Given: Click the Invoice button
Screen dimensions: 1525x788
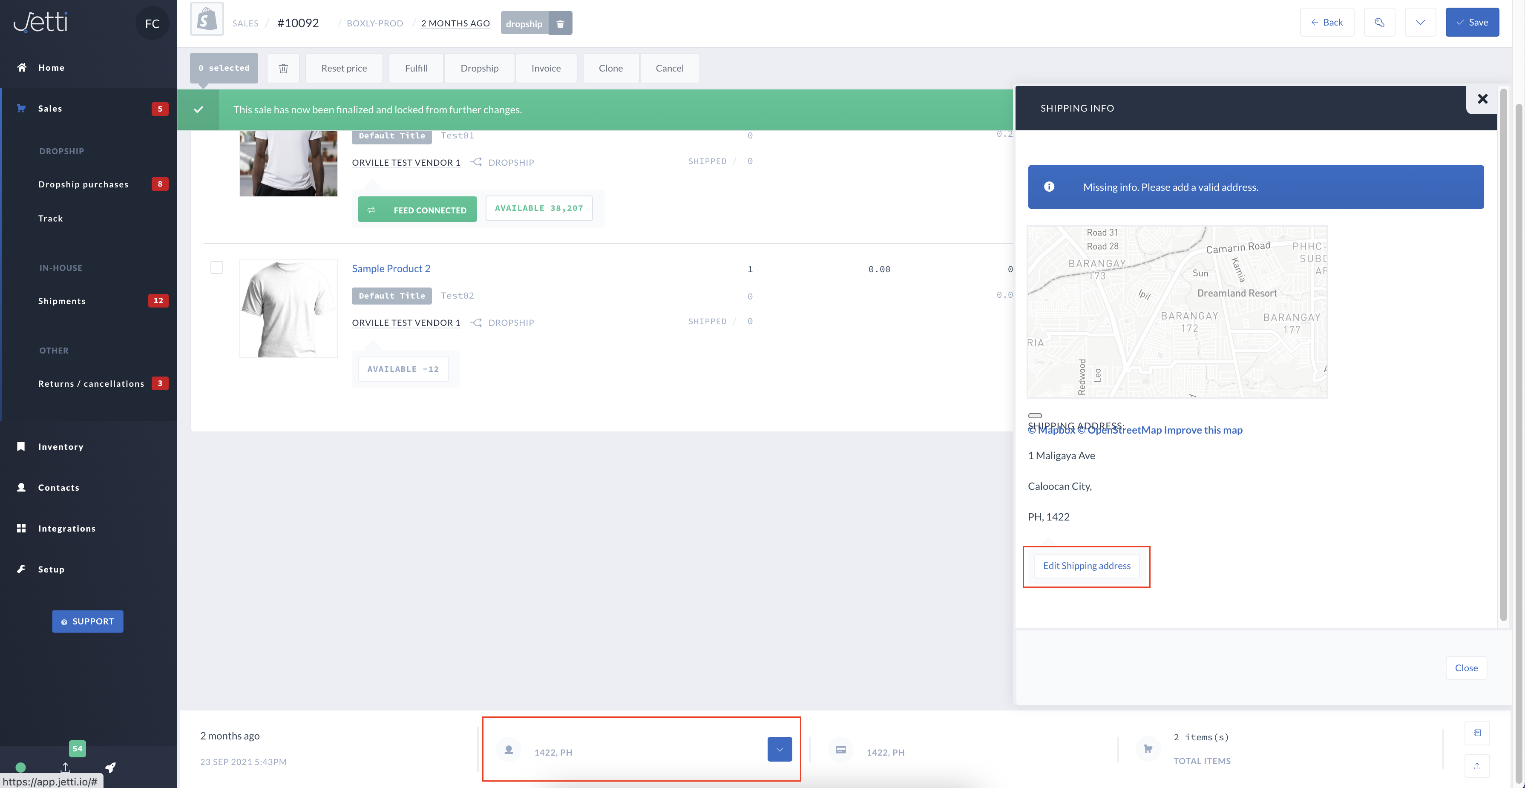Looking at the screenshot, I should 546,68.
